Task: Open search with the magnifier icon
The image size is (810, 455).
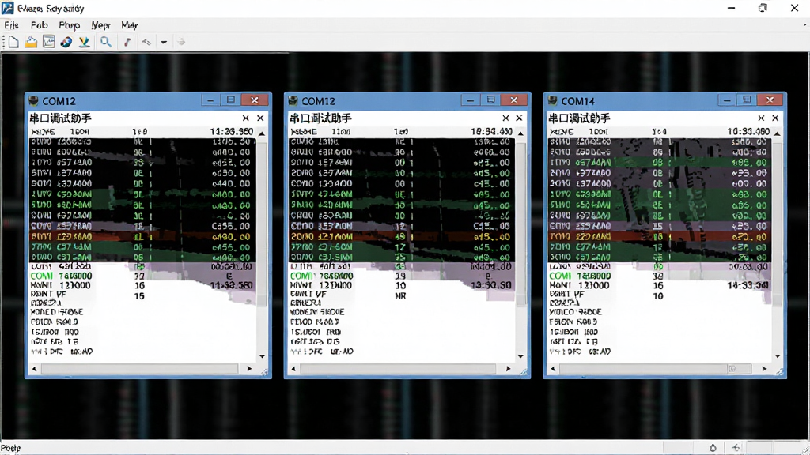Action: tap(106, 43)
